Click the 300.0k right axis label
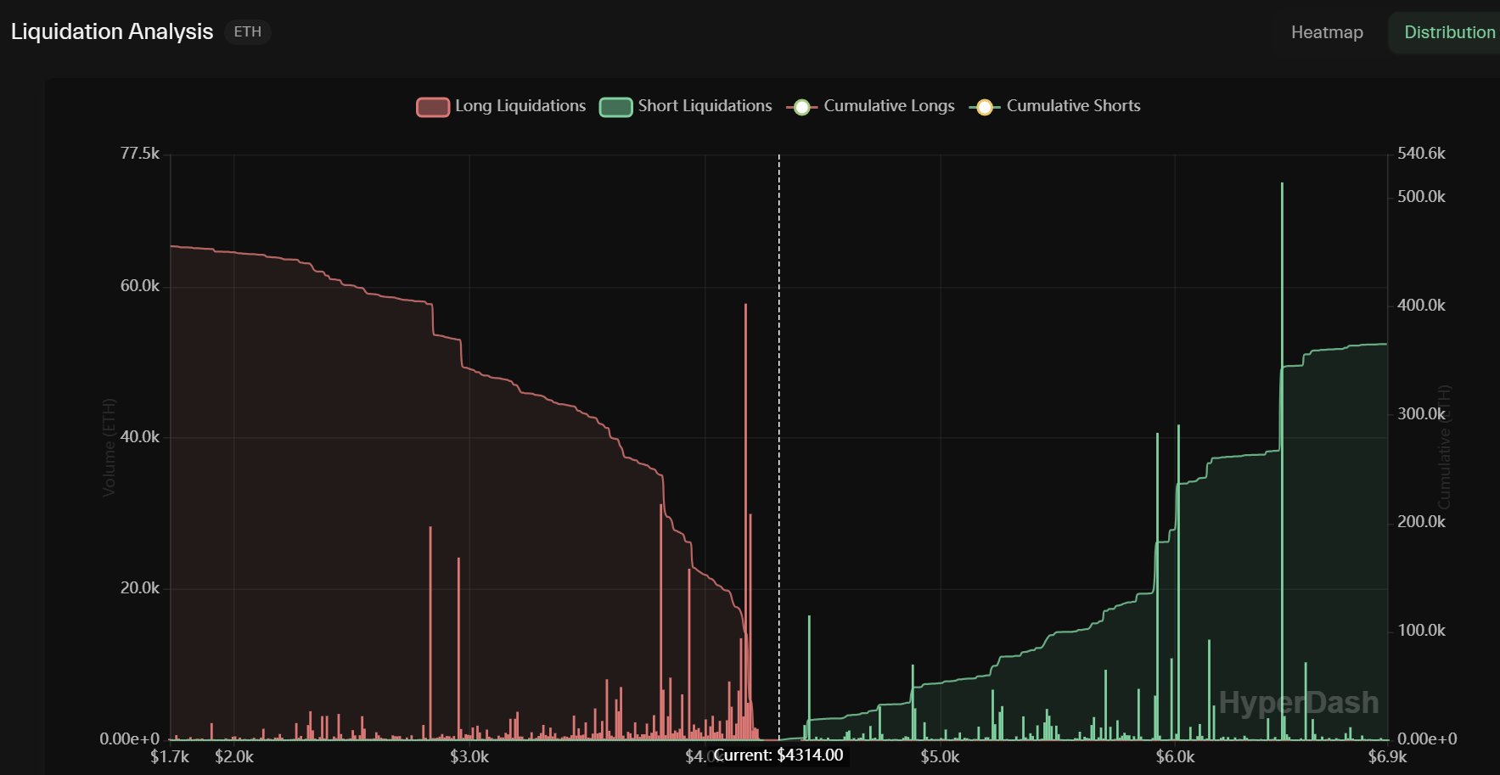The width and height of the screenshot is (1500, 775). [1421, 414]
